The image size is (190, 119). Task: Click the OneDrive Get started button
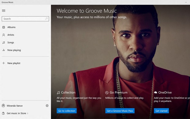tap(161, 111)
